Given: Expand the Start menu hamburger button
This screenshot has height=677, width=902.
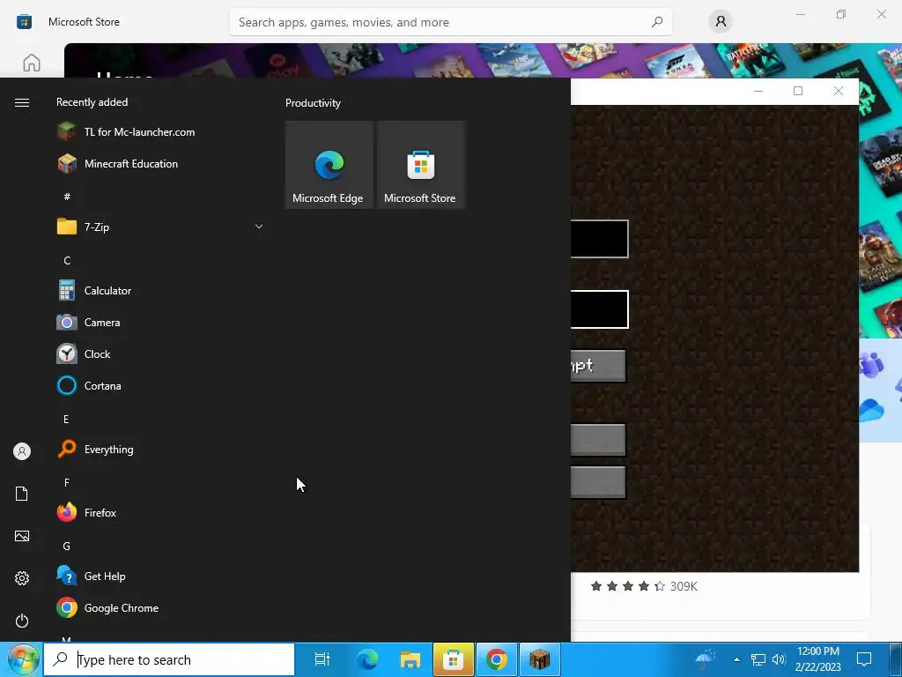Looking at the screenshot, I should pyautogui.click(x=22, y=102).
